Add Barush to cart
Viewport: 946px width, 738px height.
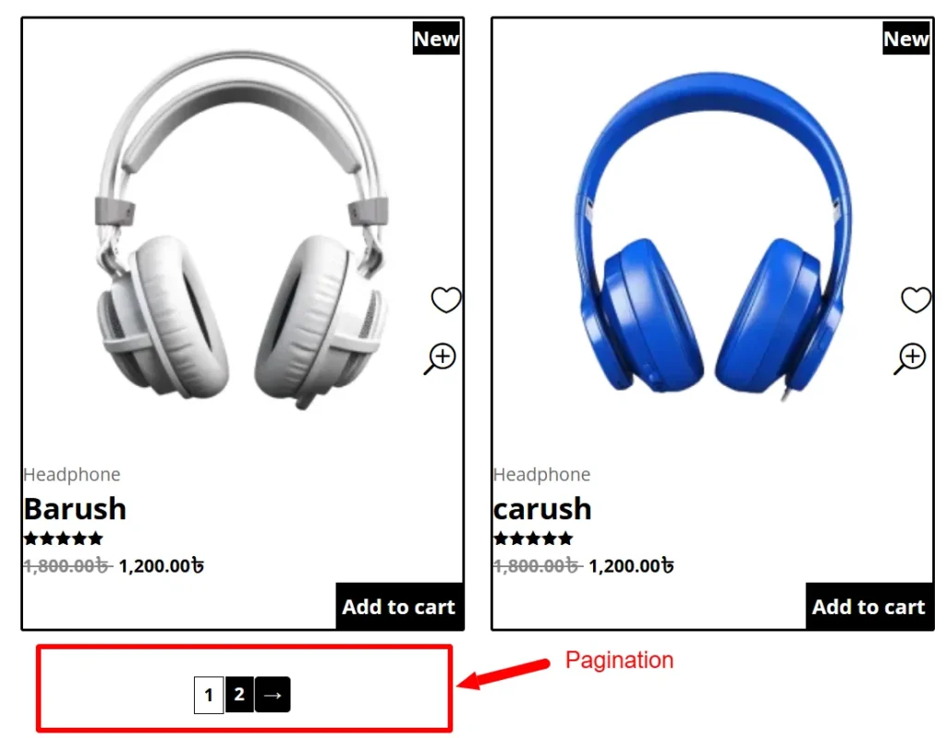coord(399,607)
